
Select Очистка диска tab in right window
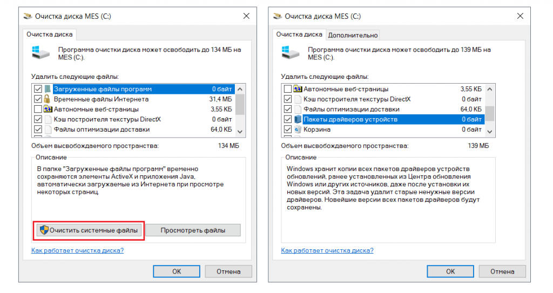point(299,35)
